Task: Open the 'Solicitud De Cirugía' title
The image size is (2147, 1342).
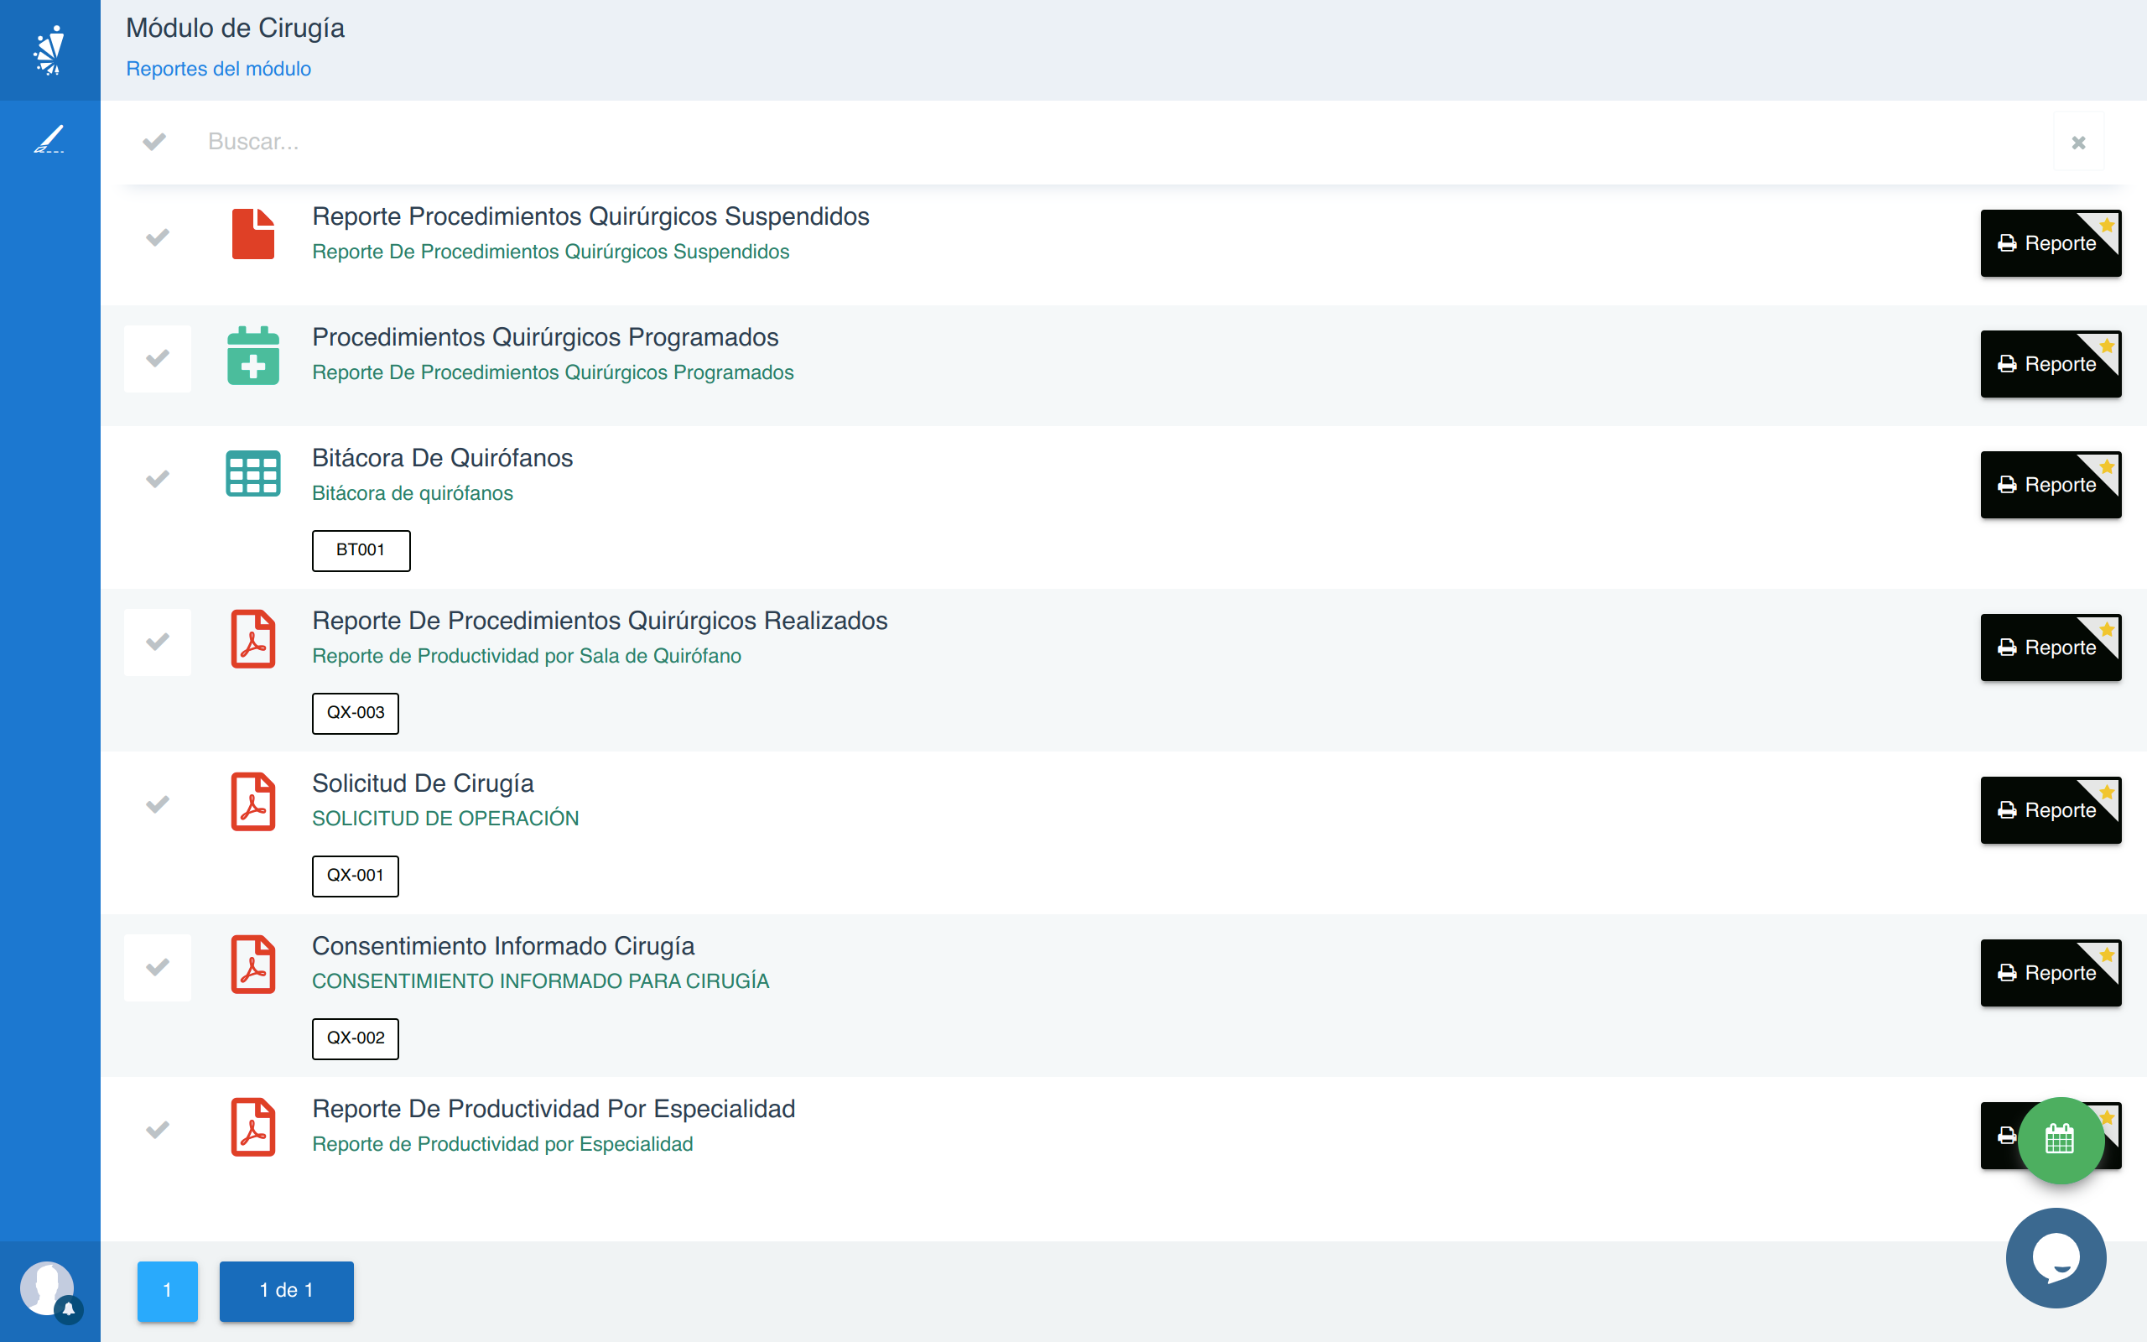Action: tap(424, 783)
